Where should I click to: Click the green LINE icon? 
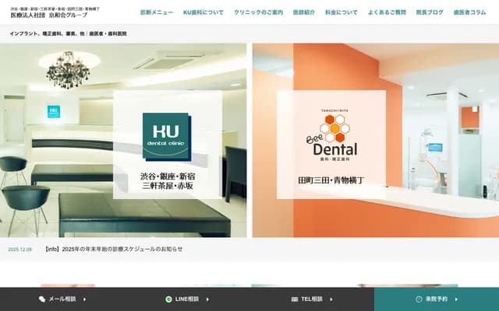point(168,299)
